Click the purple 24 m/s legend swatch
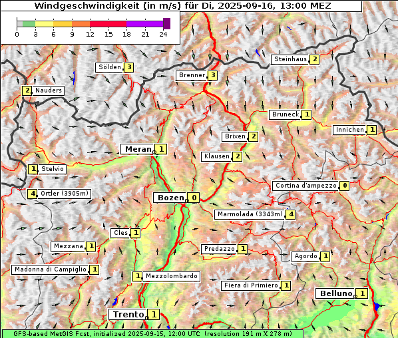This screenshot has height=338, width=398. (166, 23)
